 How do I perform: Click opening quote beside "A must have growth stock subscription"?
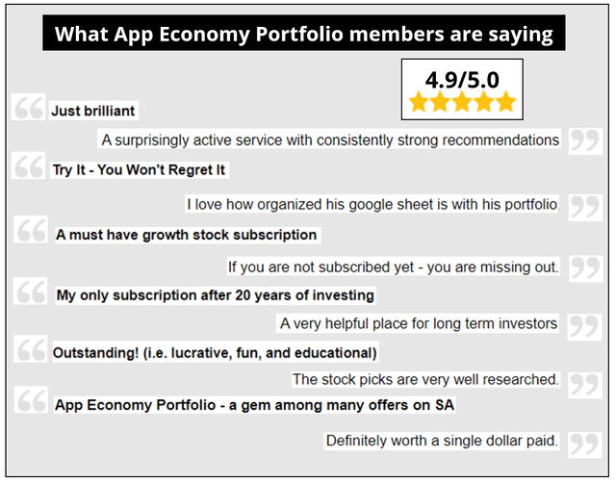(x=32, y=232)
